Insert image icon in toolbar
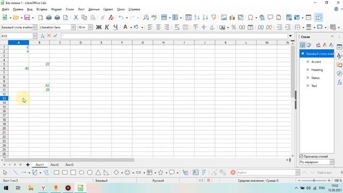Screen dimensions: 343x193 click(x=224, y=18)
